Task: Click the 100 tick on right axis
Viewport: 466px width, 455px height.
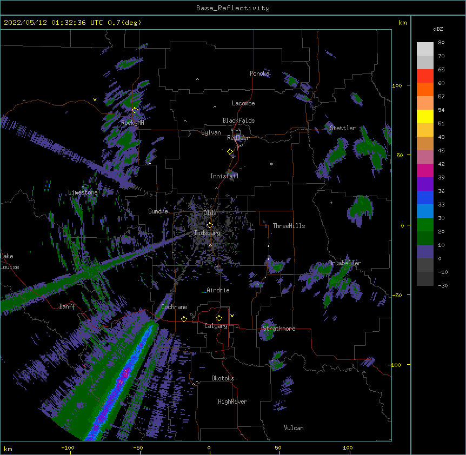Action: [397, 85]
